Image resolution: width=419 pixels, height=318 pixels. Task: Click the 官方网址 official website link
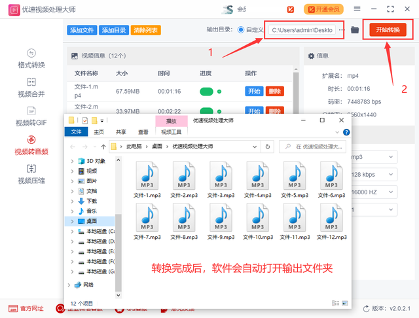tap(26, 309)
